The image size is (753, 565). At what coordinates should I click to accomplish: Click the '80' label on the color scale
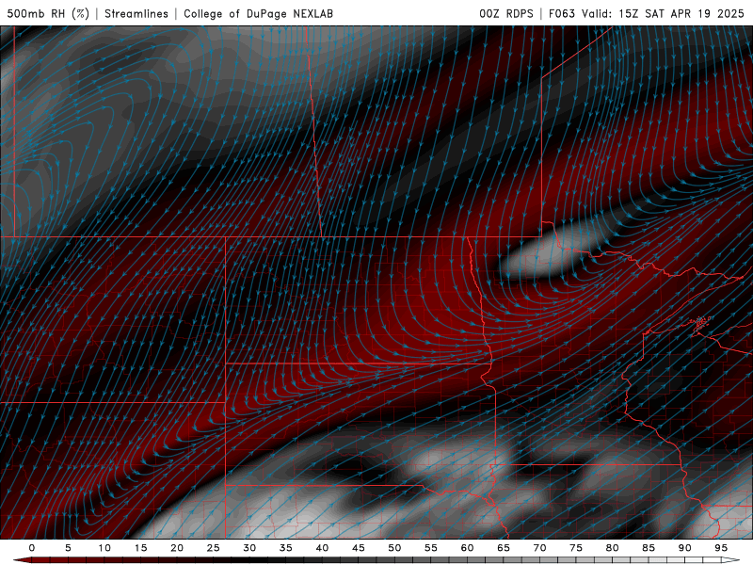[613, 548]
